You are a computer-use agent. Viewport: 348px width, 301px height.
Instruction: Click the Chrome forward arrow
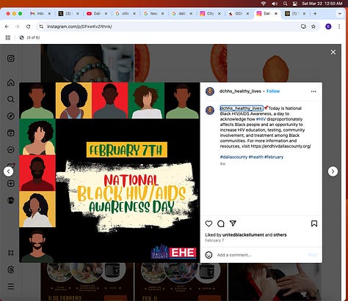[x=17, y=26]
